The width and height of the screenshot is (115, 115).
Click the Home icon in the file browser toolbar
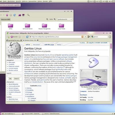pyautogui.click(x=7, y=15)
